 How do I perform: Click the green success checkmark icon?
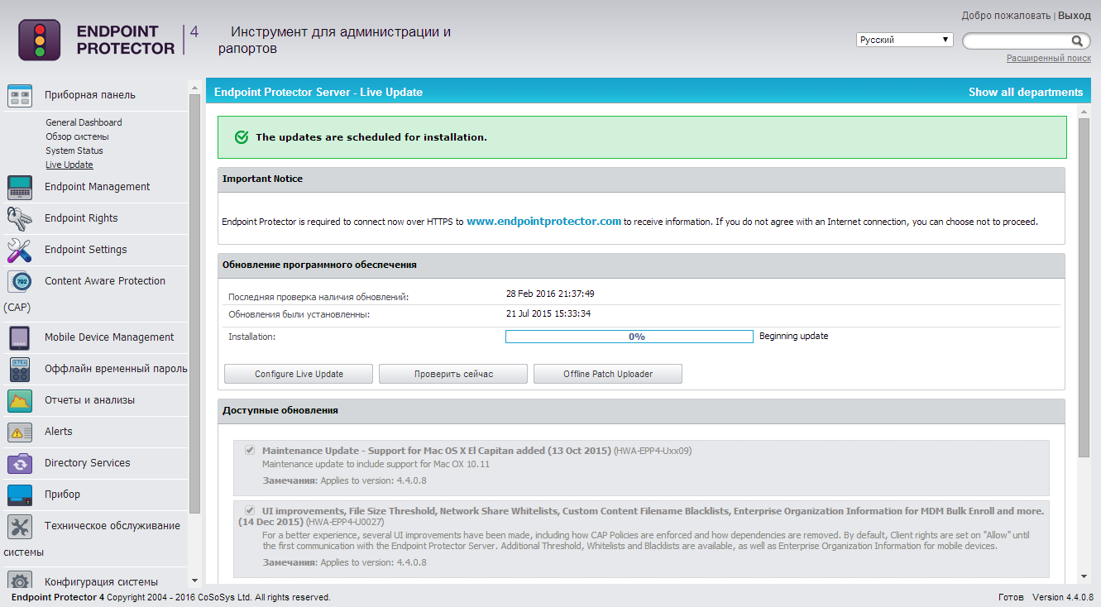pos(242,137)
